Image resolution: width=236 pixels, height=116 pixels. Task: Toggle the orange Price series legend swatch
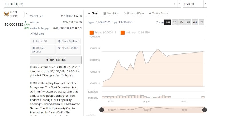pyautogui.click(x=92, y=33)
